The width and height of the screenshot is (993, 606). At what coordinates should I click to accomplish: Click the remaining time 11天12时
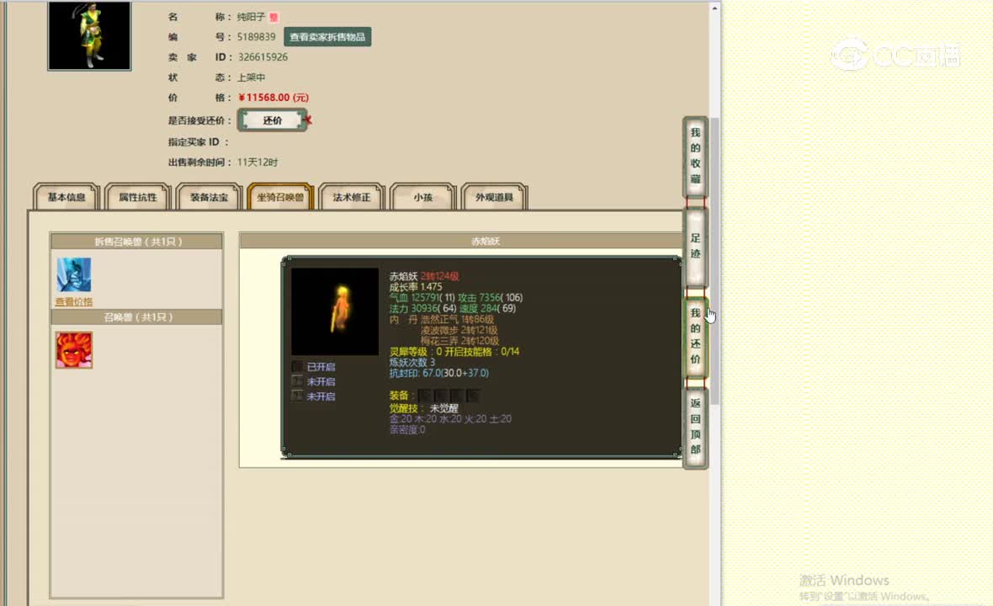[258, 162]
